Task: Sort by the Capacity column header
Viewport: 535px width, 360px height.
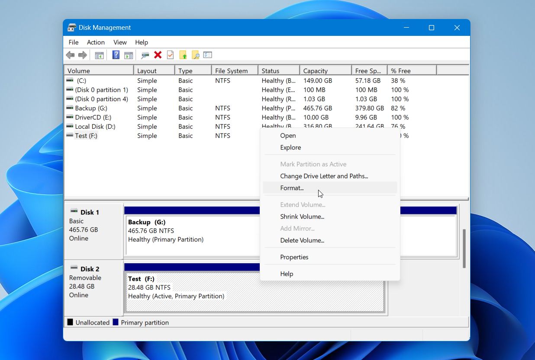Action: point(326,70)
